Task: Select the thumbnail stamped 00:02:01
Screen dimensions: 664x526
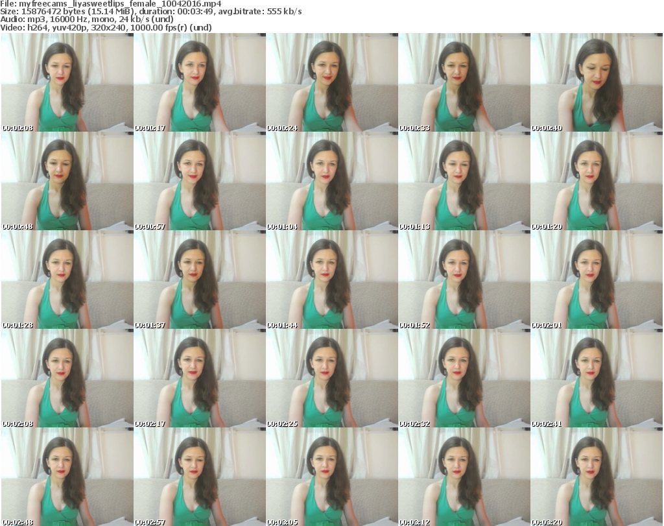Action: point(596,280)
